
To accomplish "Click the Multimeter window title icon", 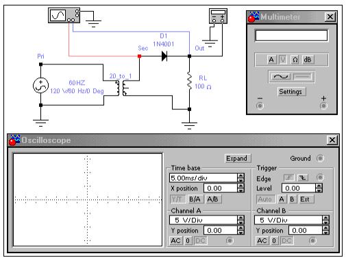I will click(x=254, y=17).
